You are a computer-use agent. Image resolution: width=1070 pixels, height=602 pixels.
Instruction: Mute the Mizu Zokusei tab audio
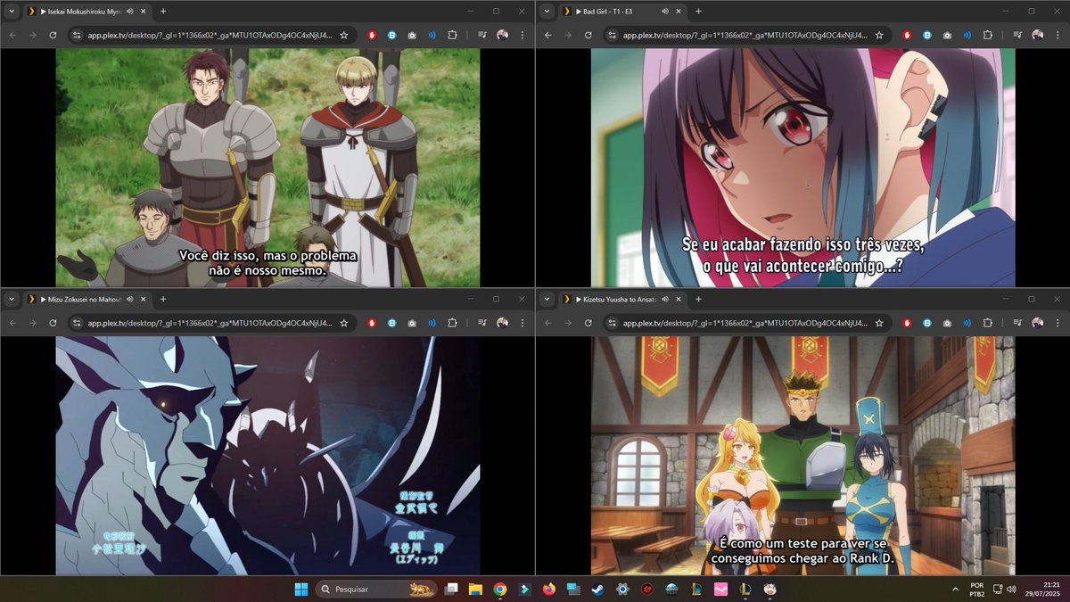[x=130, y=300]
